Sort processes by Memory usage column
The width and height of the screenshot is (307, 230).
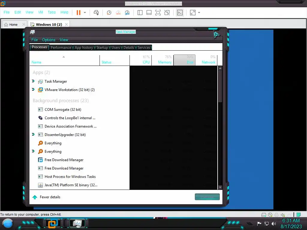tap(162, 60)
